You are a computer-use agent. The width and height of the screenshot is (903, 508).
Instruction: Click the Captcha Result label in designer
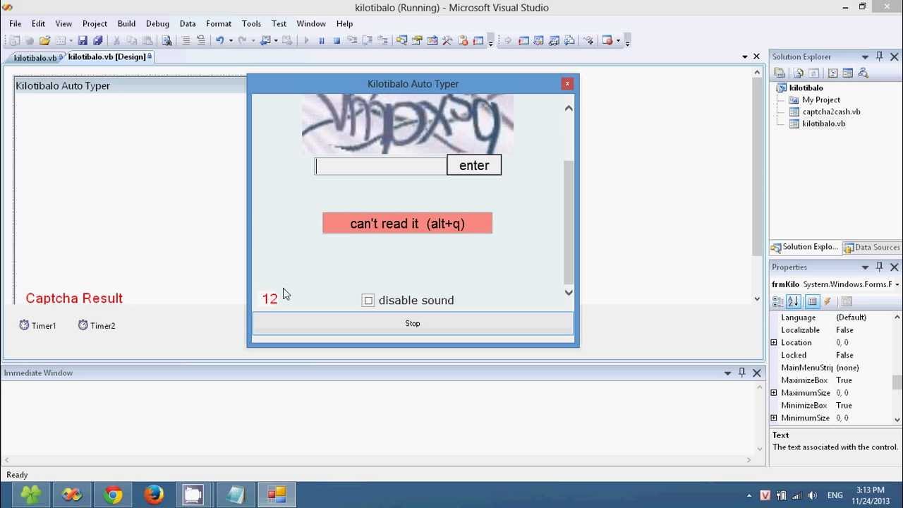[74, 298]
